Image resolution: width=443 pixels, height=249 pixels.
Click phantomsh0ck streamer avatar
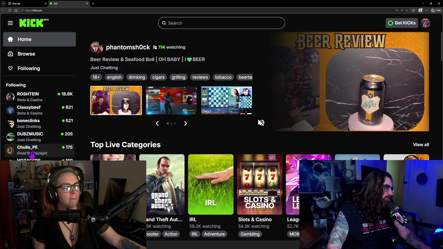coord(97,47)
